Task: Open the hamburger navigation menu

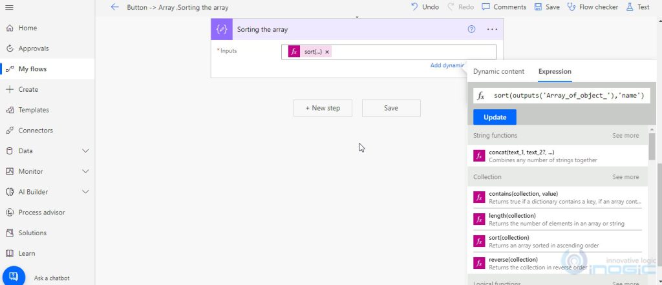Action: [x=9, y=7]
